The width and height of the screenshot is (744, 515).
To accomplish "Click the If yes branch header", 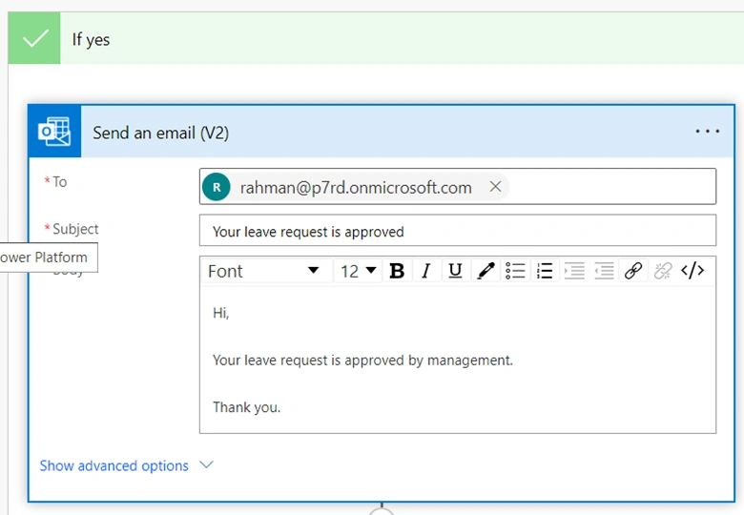I will (376, 38).
